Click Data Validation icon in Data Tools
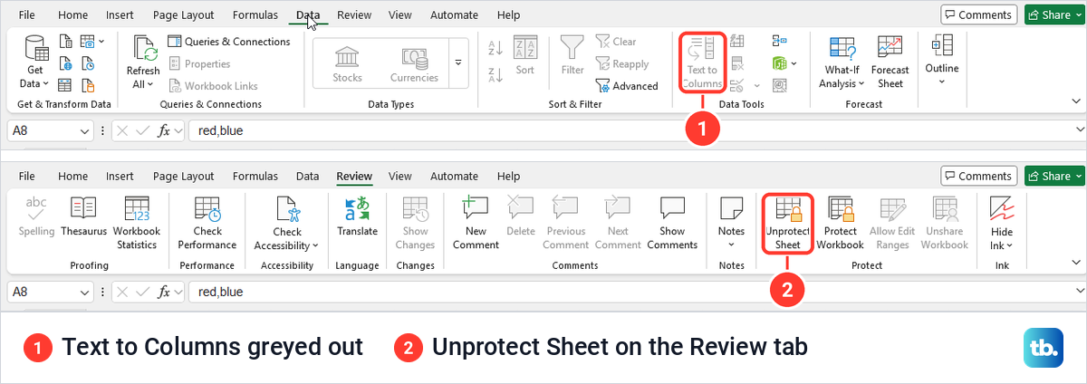The width and height of the screenshot is (1087, 384). [x=735, y=85]
